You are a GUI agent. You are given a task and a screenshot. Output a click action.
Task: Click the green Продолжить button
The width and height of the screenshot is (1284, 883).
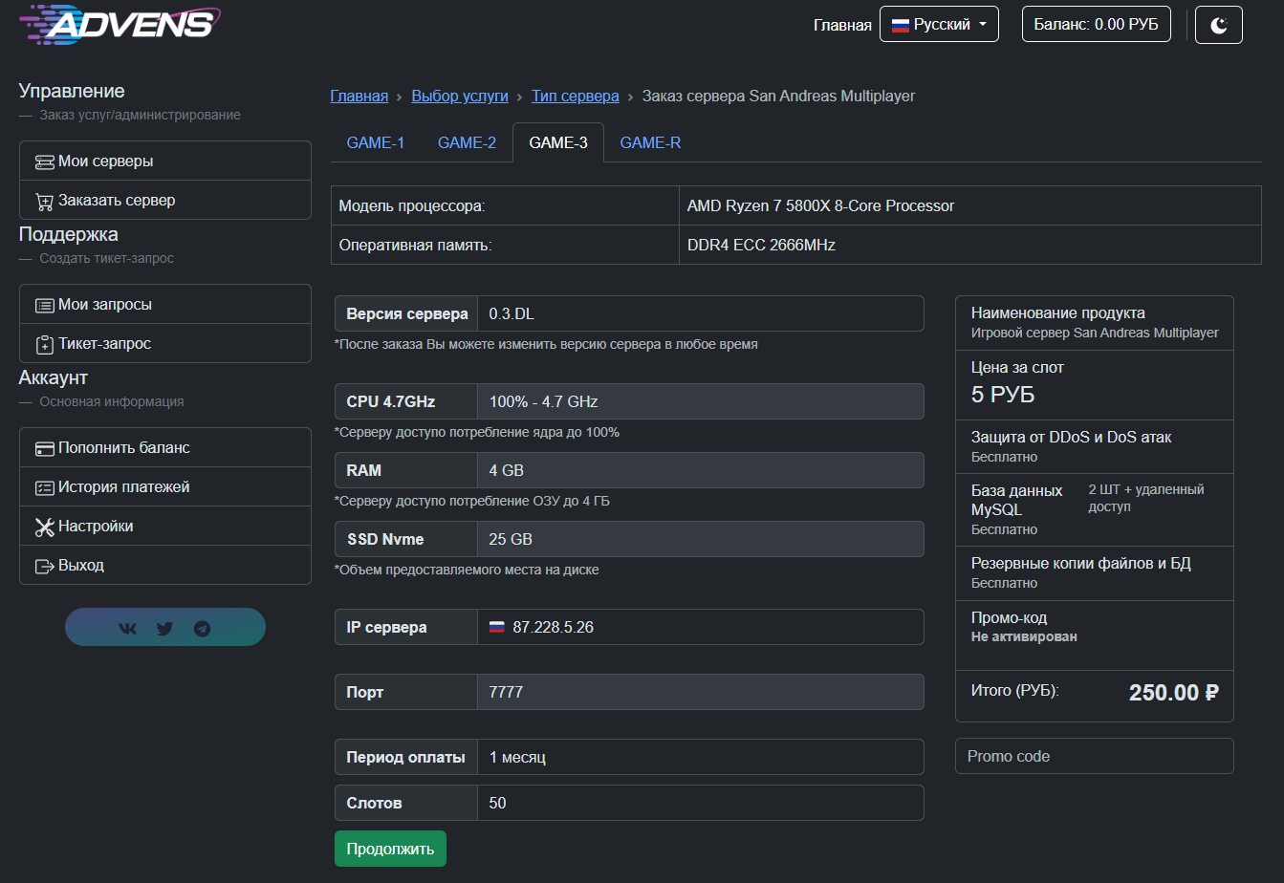(x=390, y=849)
